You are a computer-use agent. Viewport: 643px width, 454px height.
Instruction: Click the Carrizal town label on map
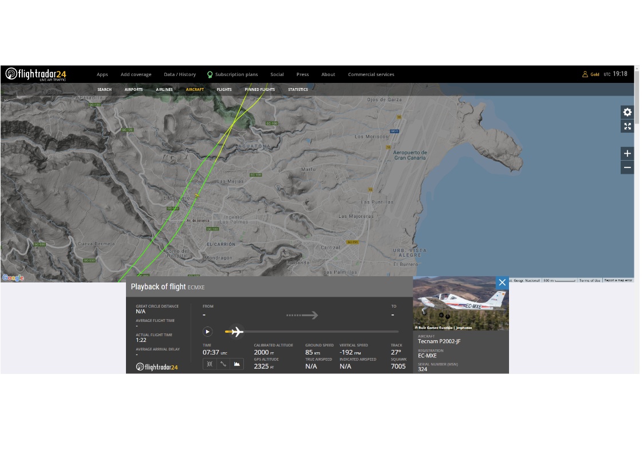(x=330, y=248)
